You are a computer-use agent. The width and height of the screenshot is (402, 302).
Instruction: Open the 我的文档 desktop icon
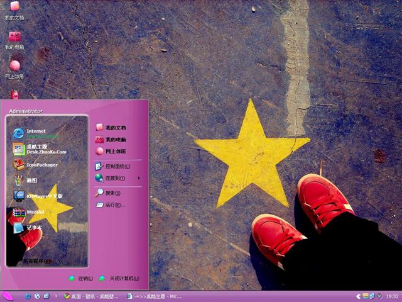pos(14,10)
